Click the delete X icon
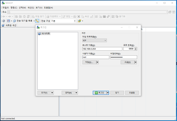Viewport: 177px width, 121px height. point(79,17)
